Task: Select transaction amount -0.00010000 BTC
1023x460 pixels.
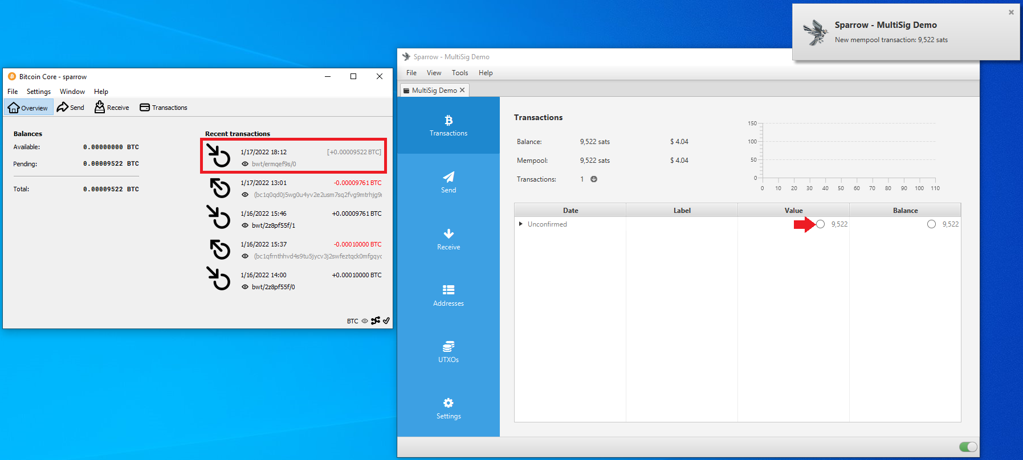Action: coord(357,244)
